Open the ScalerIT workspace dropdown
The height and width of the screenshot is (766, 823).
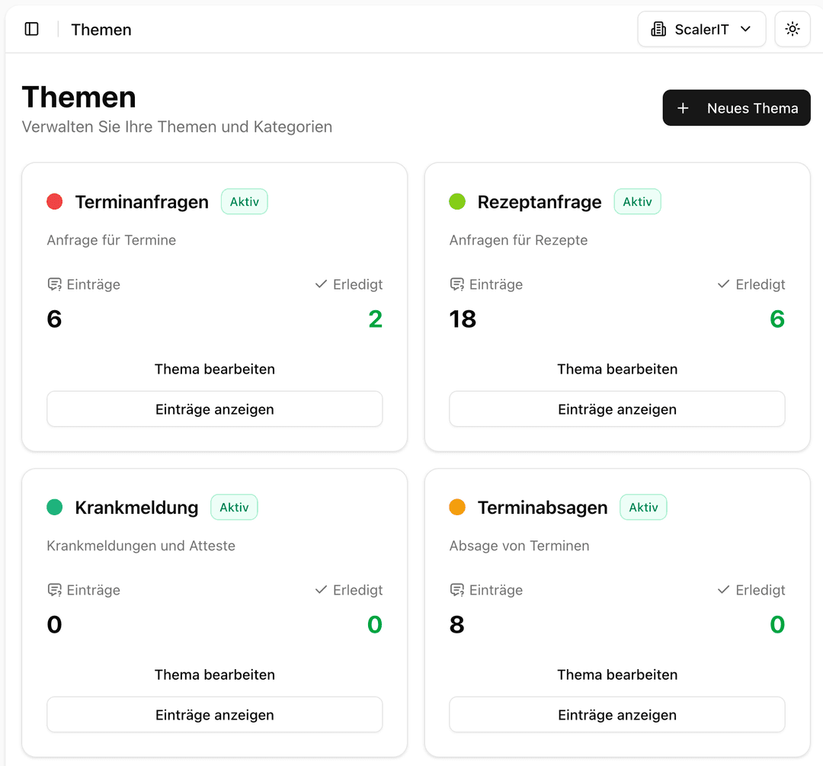click(701, 28)
